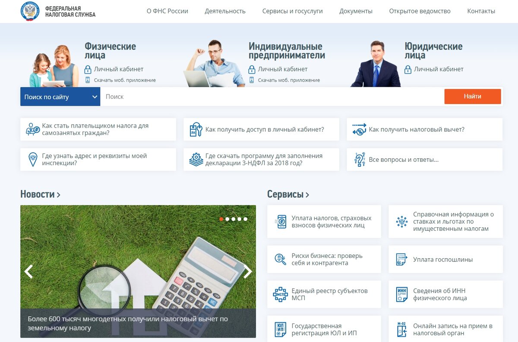Click lock icon under Юридические лица
The image size is (518, 342).
[x=408, y=69]
